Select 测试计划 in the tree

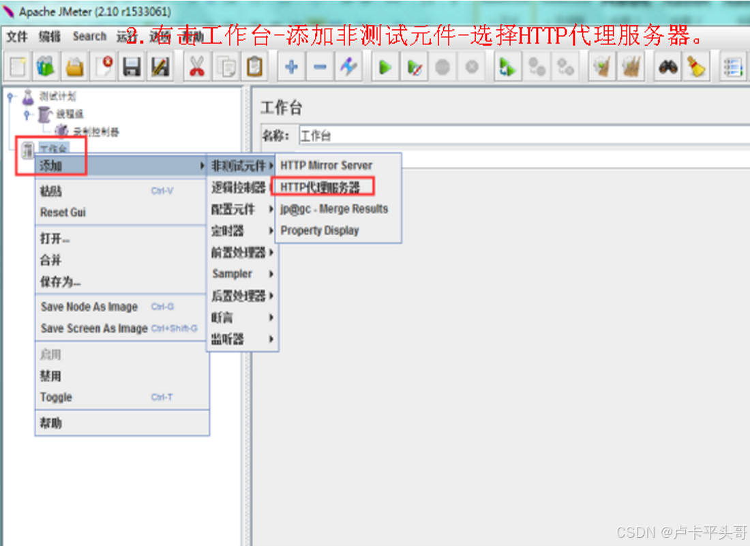point(57,97)
